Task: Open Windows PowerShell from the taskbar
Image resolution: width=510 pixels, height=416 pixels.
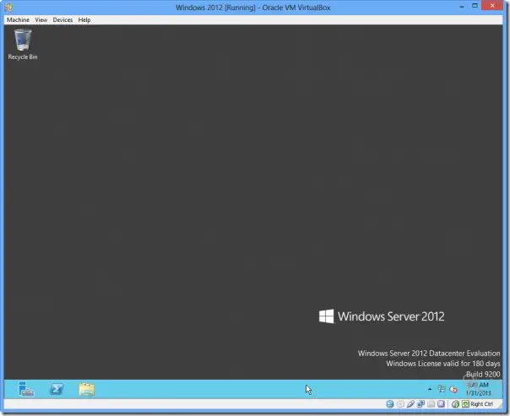Action: [57, 389]
